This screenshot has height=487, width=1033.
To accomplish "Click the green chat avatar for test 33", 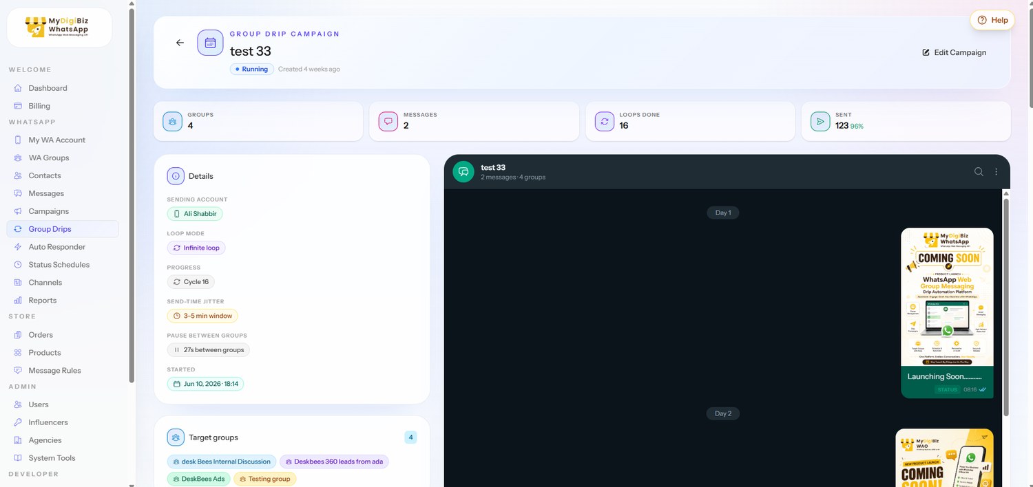I will 463,172.
